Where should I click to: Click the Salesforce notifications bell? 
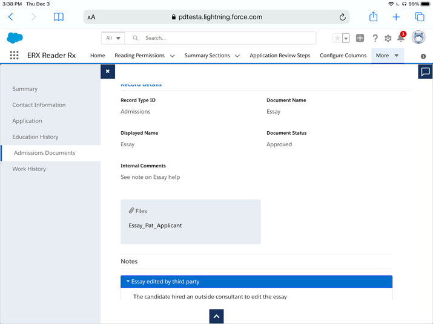tap(401, 38)
